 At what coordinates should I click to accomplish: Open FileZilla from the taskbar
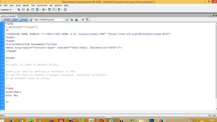click(61, 121)
